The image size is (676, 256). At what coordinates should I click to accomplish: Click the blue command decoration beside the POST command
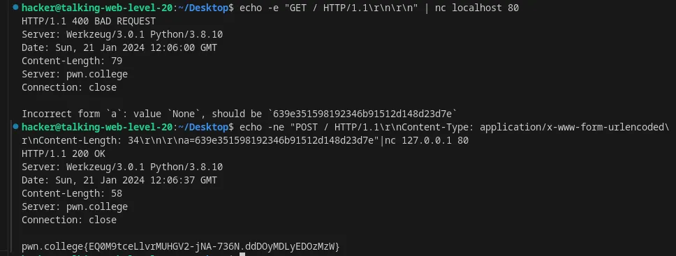pyautogui.click(x=16, y=127)
